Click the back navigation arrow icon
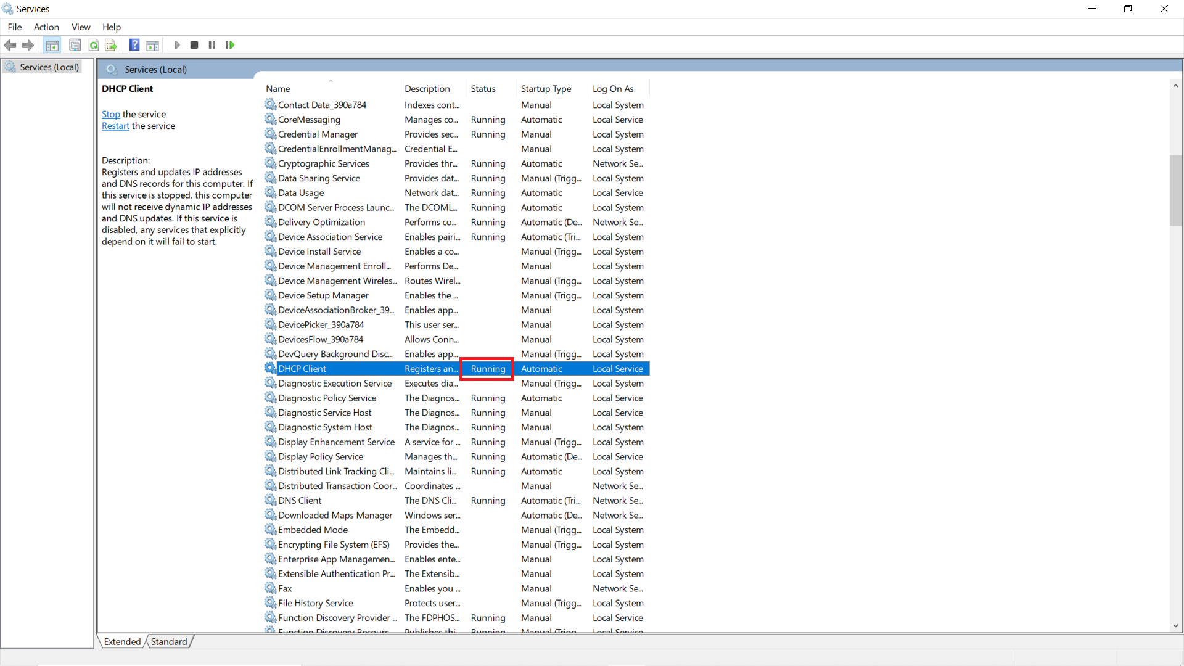Viewport: 1184px width, 666px height. [10, 45]
